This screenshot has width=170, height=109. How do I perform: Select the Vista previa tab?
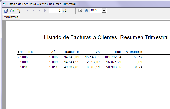[11, 17]
